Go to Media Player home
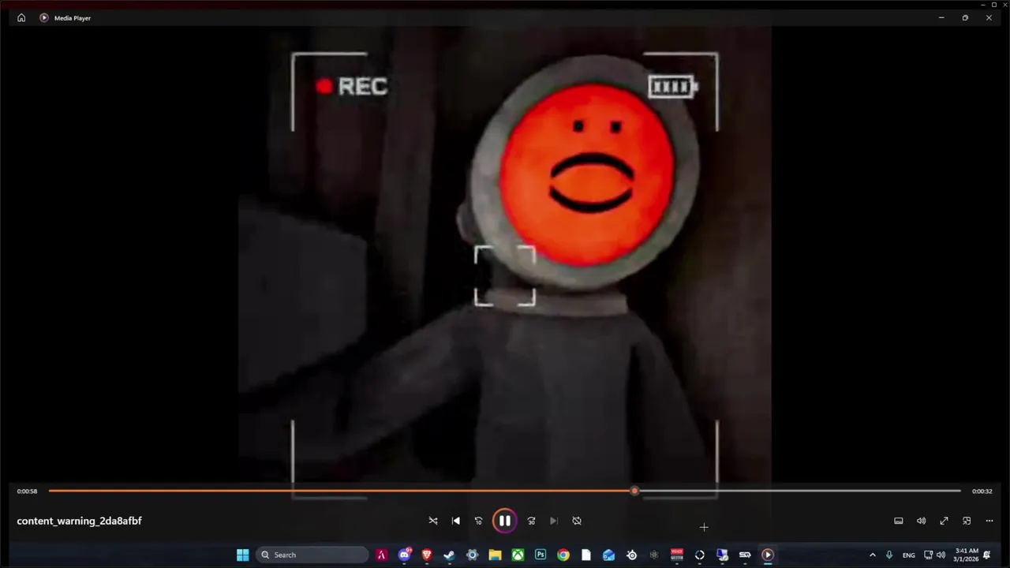 21,17
